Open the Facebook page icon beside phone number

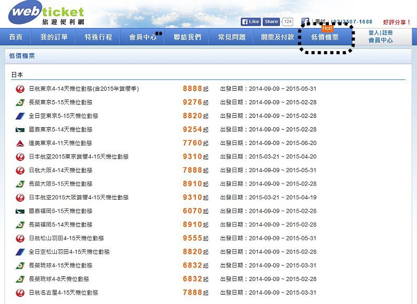[x=305, y=22]
